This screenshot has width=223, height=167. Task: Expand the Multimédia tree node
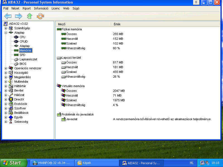[x=6, y=82]
